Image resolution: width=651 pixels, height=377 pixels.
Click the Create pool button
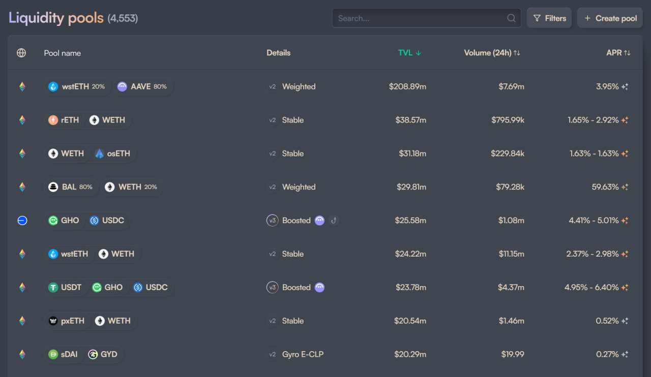pos(610,18)
